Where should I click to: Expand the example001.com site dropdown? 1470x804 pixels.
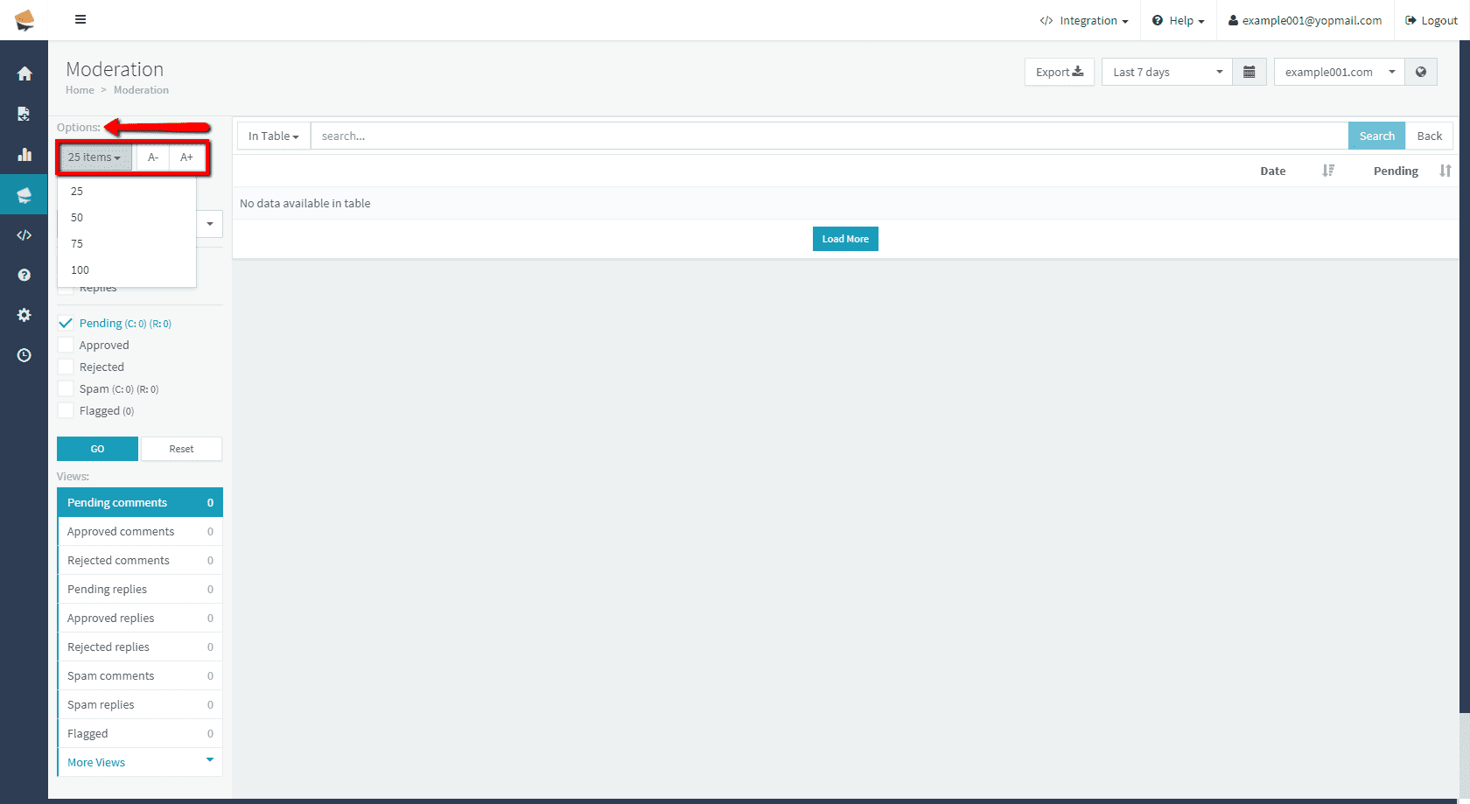coord(1339,72)
